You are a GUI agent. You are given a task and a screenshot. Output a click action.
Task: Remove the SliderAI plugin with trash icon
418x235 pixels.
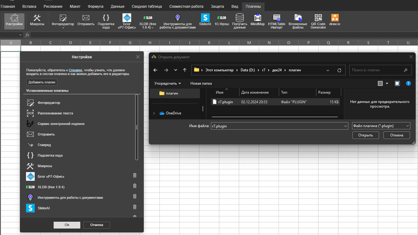(135, 207)
